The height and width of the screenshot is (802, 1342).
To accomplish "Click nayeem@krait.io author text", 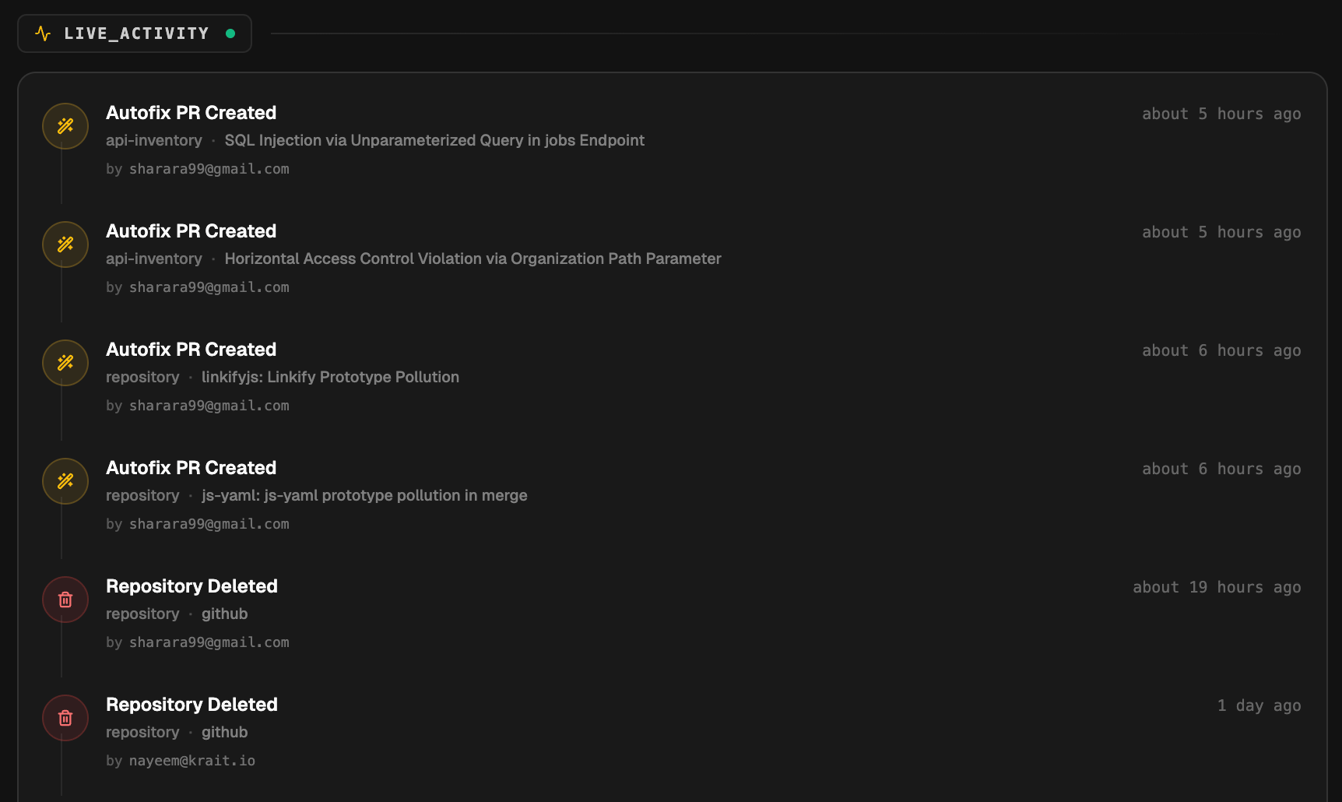I will (191, 761).
